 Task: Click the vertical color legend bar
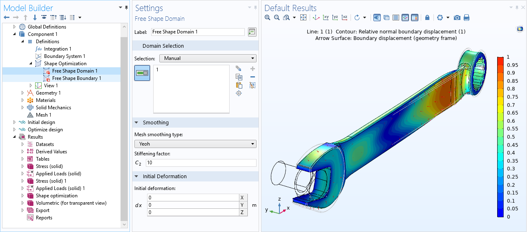[x=500, y=137]
